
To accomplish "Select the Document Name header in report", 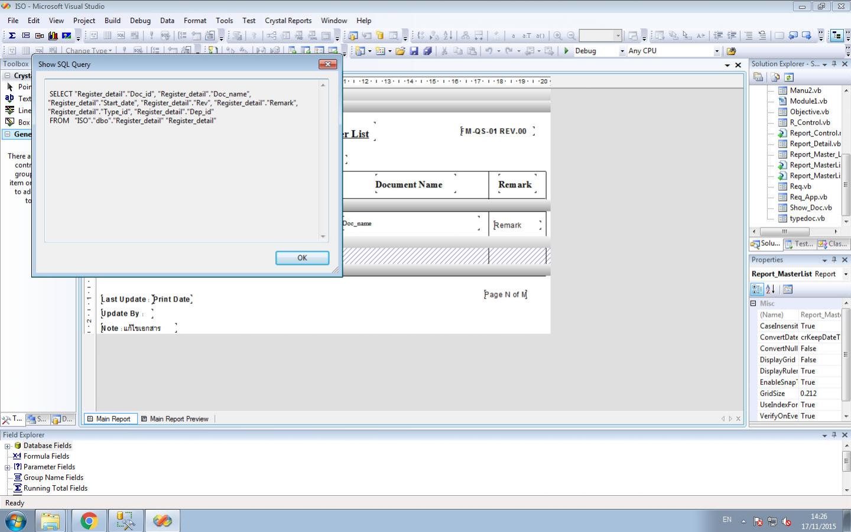I will tap(409, 184).
